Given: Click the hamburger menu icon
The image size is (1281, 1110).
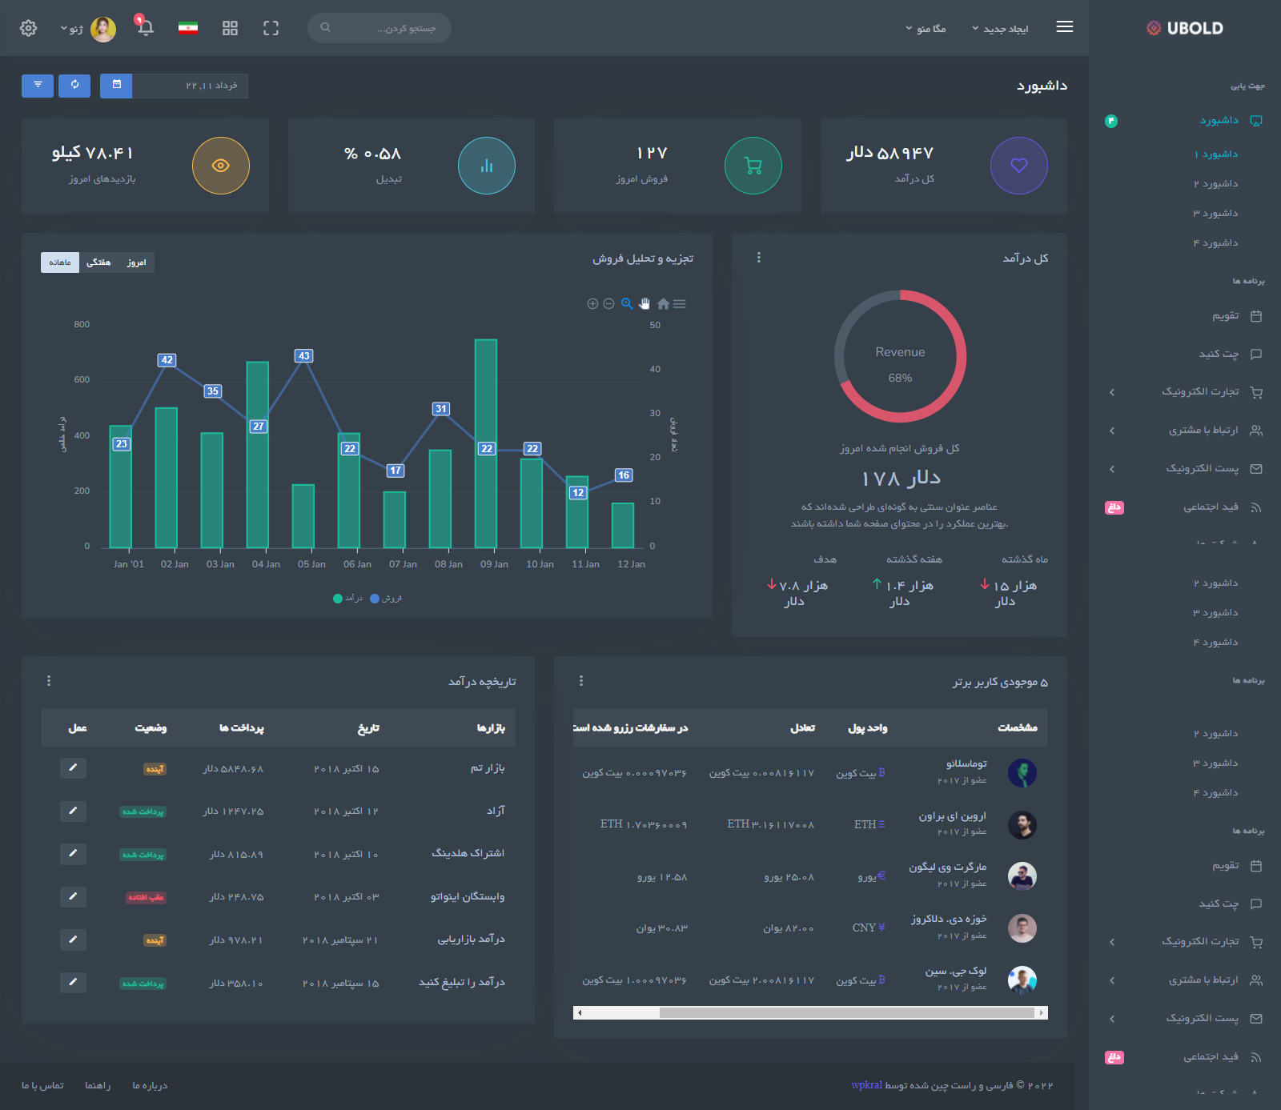Looking at the screenshot, I should (1064, 27).
